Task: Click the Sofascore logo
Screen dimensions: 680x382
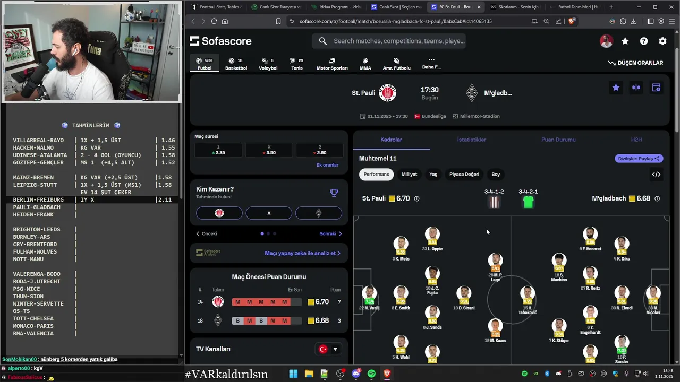Action: click(x=220, y=41)
